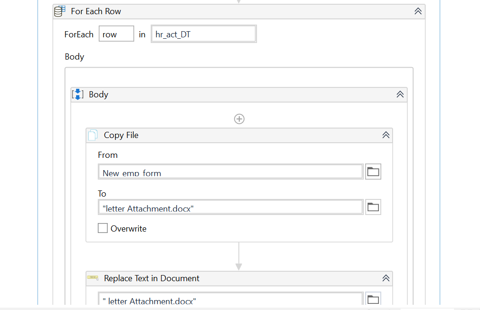The height and width of the screenshot is (310, 480).
Task: Collapse the Copy File activity
Action: coord(386,135)
